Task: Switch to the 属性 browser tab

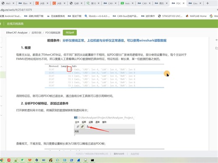Action: pyautogui.click(x=161, y=3)
